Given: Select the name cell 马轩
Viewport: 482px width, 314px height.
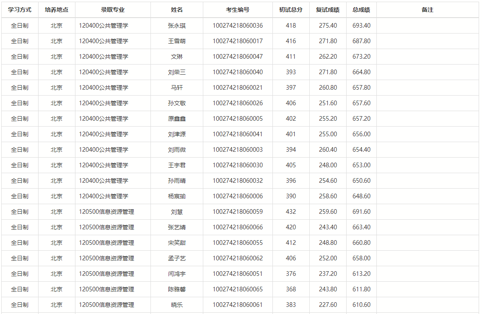Looking at the screenshot, I should click(177, 88).
